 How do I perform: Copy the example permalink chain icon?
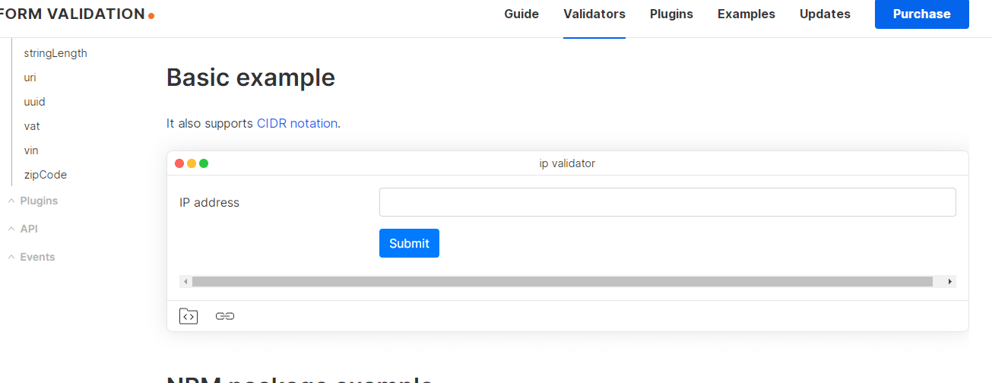[225, 316]
